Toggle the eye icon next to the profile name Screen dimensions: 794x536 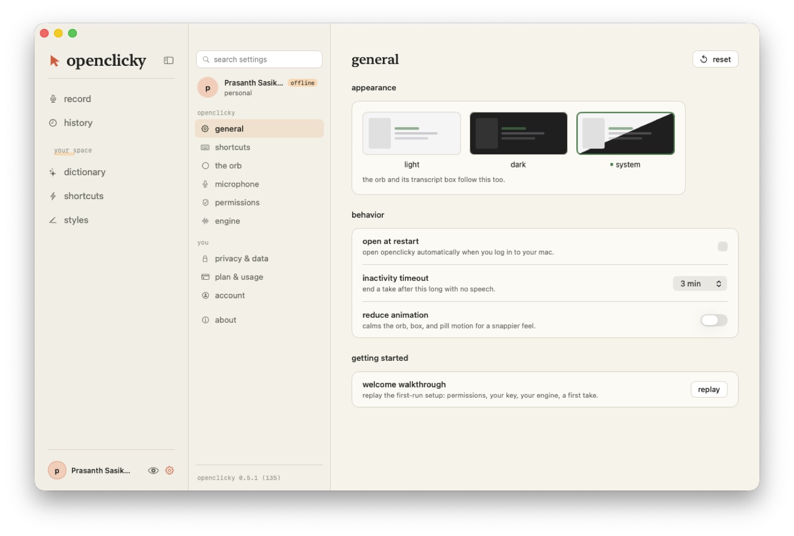[x=153, y=470]
